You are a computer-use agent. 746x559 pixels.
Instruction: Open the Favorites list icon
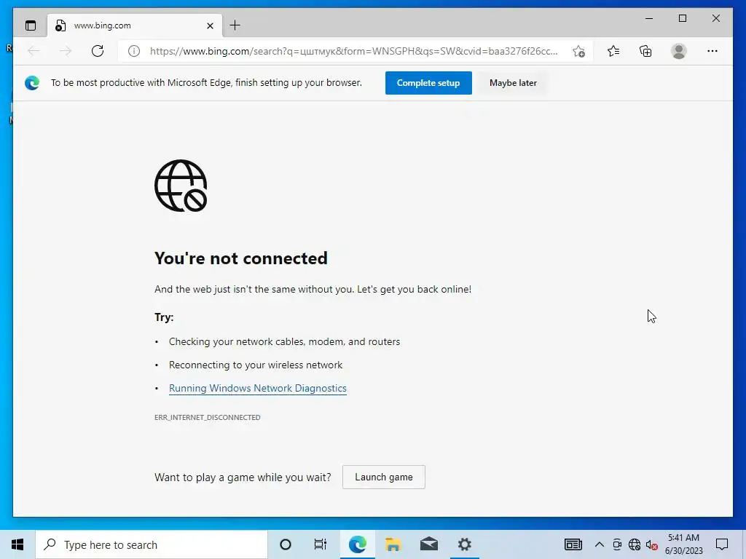[x=613, y=51]
